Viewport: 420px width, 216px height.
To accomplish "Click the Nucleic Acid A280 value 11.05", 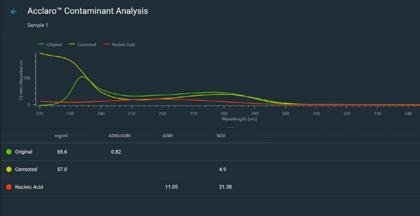I will (171, 187).
